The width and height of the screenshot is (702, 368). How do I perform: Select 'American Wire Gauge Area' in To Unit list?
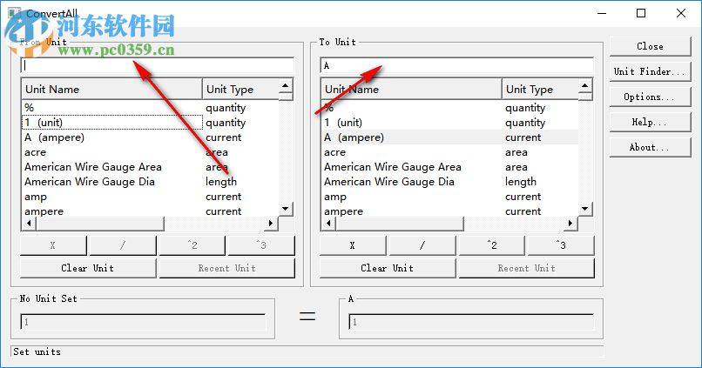point(450,167)
